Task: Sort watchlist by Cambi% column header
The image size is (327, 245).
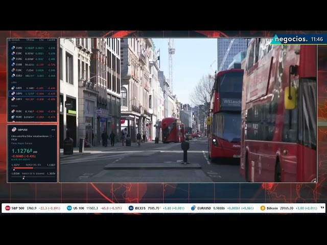Action: click(52, 40)
